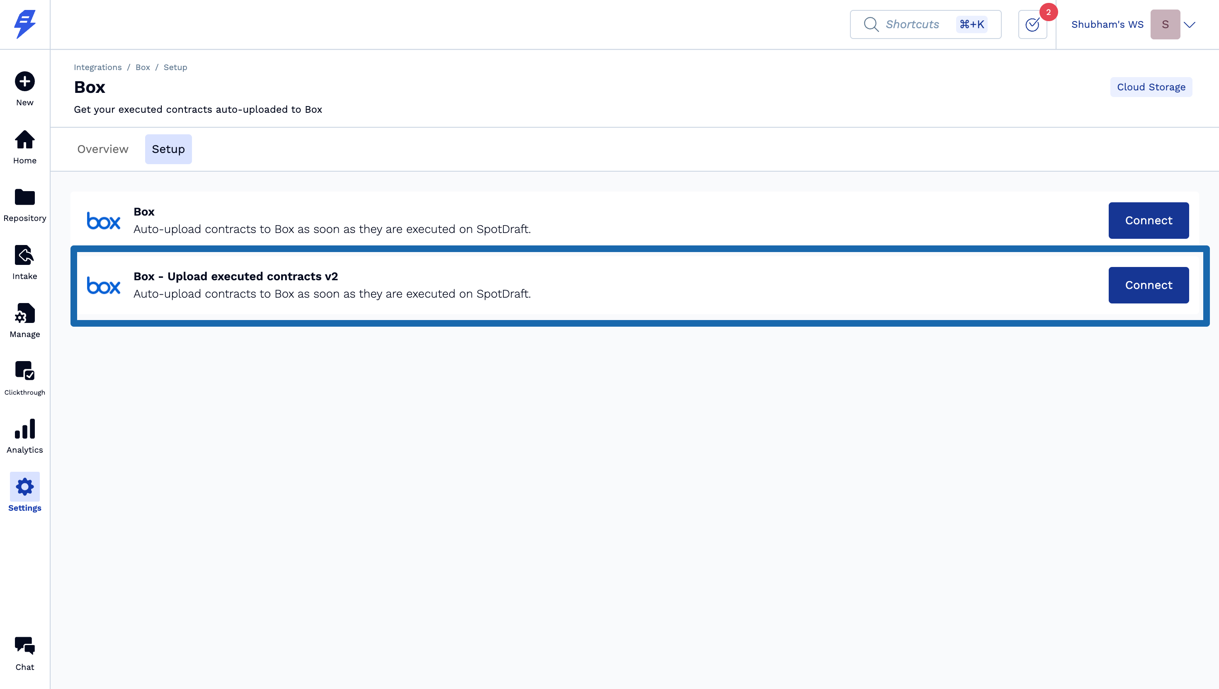Image resolution: width=1219 pixels, height=689 pixels.
Task: Open the New plus icon
Action: (x=24, y=81)
